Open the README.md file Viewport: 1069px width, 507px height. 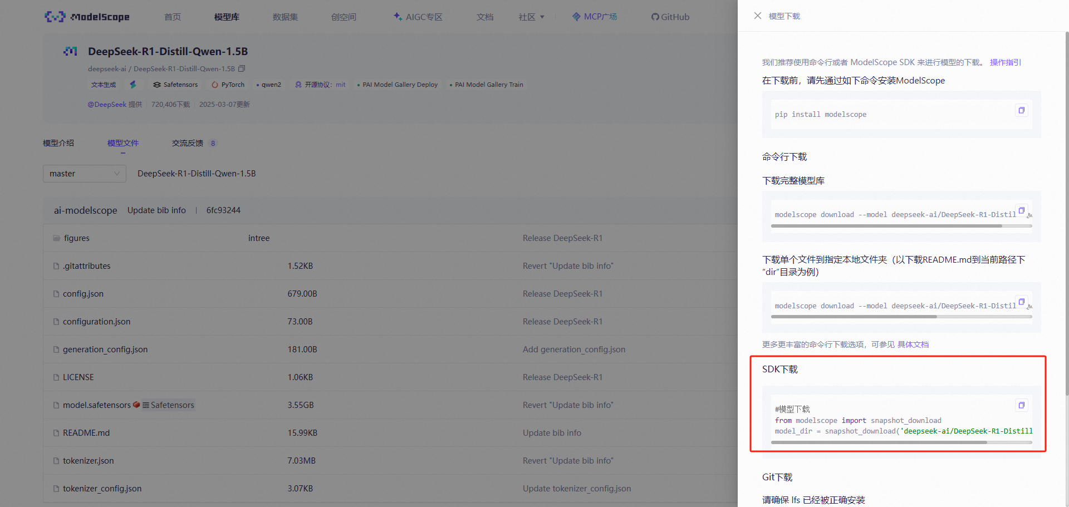(86, 433)
